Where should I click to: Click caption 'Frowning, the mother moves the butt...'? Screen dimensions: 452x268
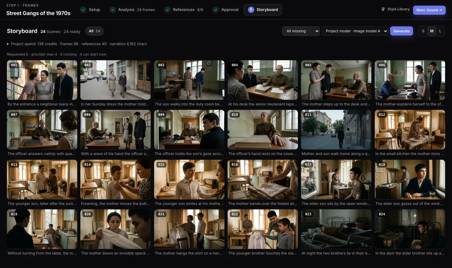[115, 204]
